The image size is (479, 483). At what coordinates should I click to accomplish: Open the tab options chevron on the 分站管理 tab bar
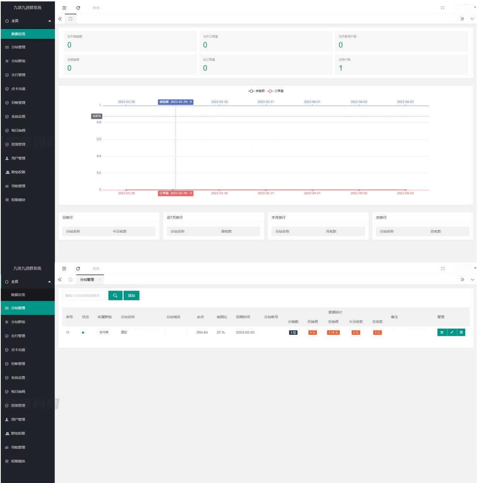[472, 279]
